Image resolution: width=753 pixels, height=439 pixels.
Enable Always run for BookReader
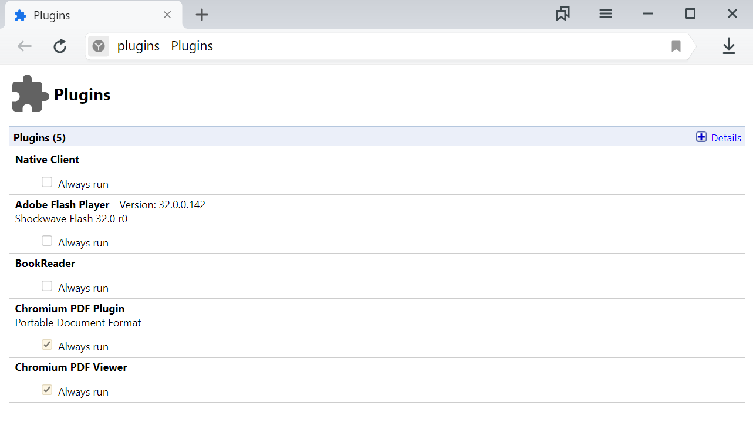[x=47, y=286]
